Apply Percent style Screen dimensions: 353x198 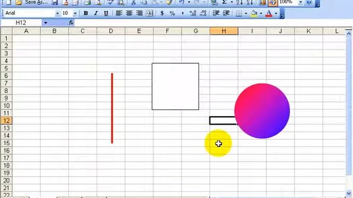point(172,13)
